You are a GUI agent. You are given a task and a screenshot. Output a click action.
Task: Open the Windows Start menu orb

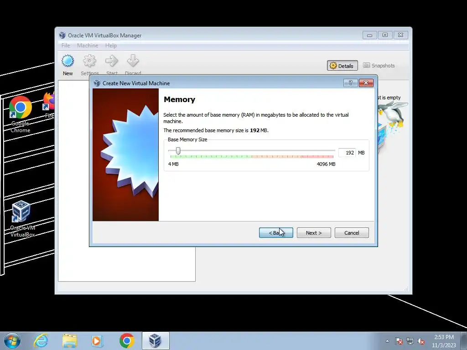tap(12, 341)
